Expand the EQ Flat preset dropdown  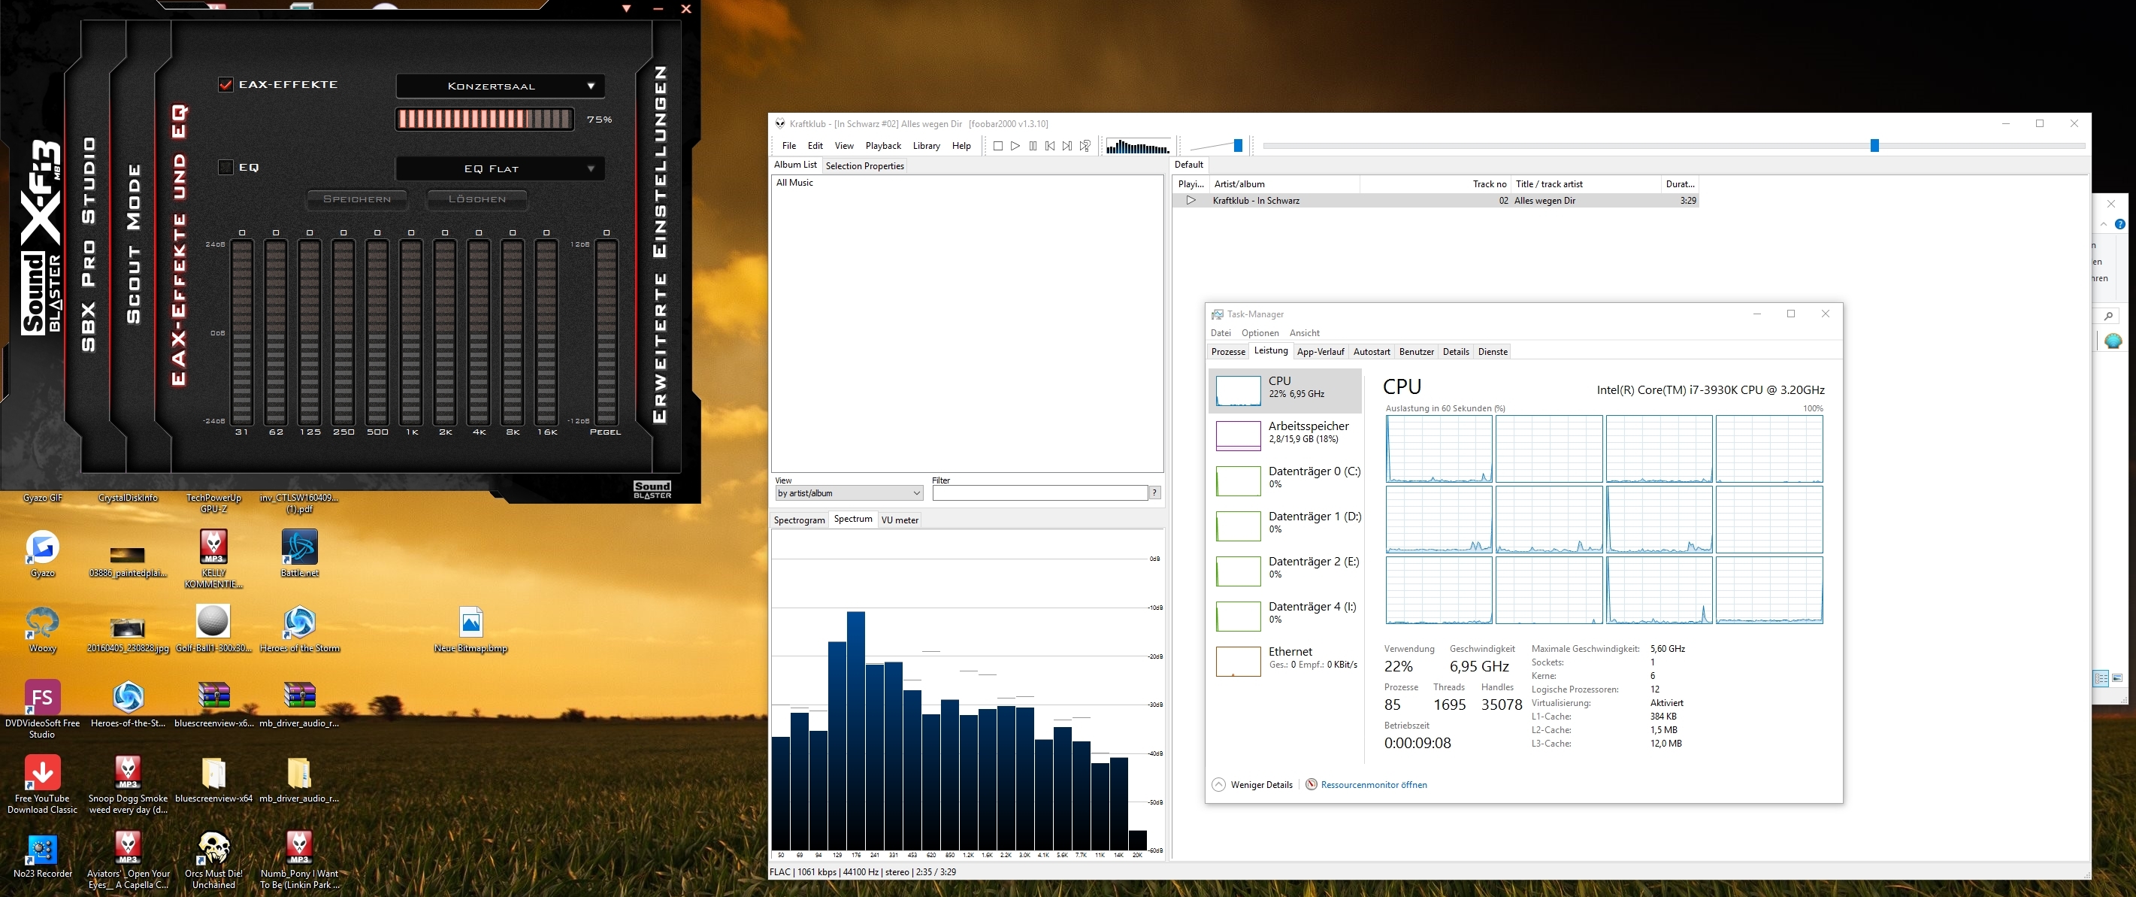click(500, 168)
